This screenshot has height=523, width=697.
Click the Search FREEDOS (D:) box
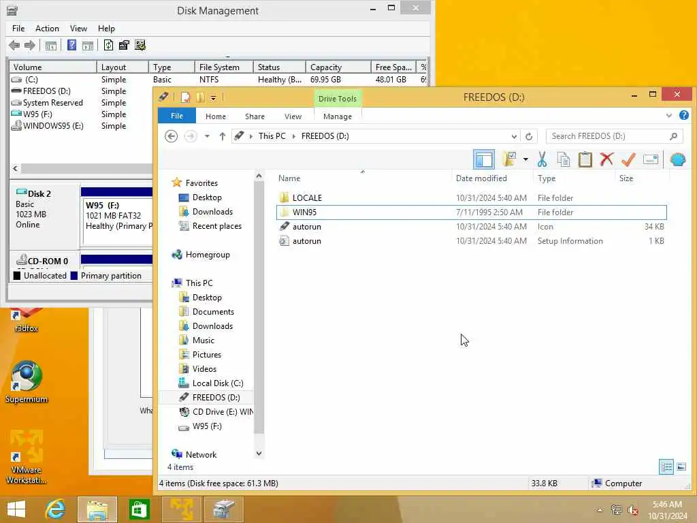pos(614,136)
